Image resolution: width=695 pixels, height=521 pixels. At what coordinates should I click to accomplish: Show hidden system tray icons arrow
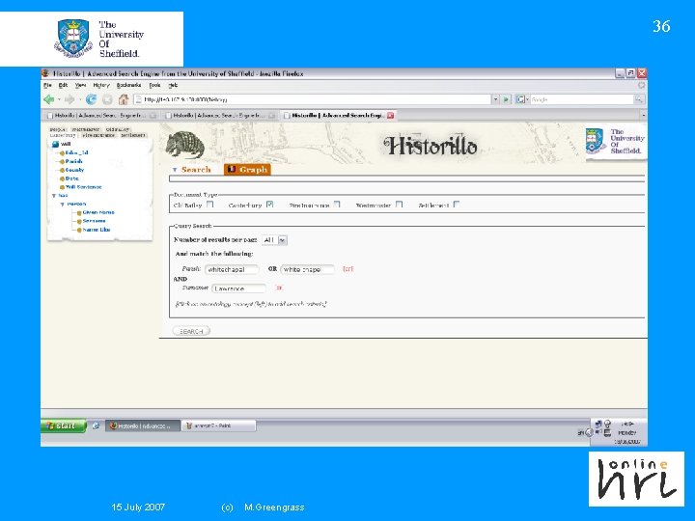(589, 432)
